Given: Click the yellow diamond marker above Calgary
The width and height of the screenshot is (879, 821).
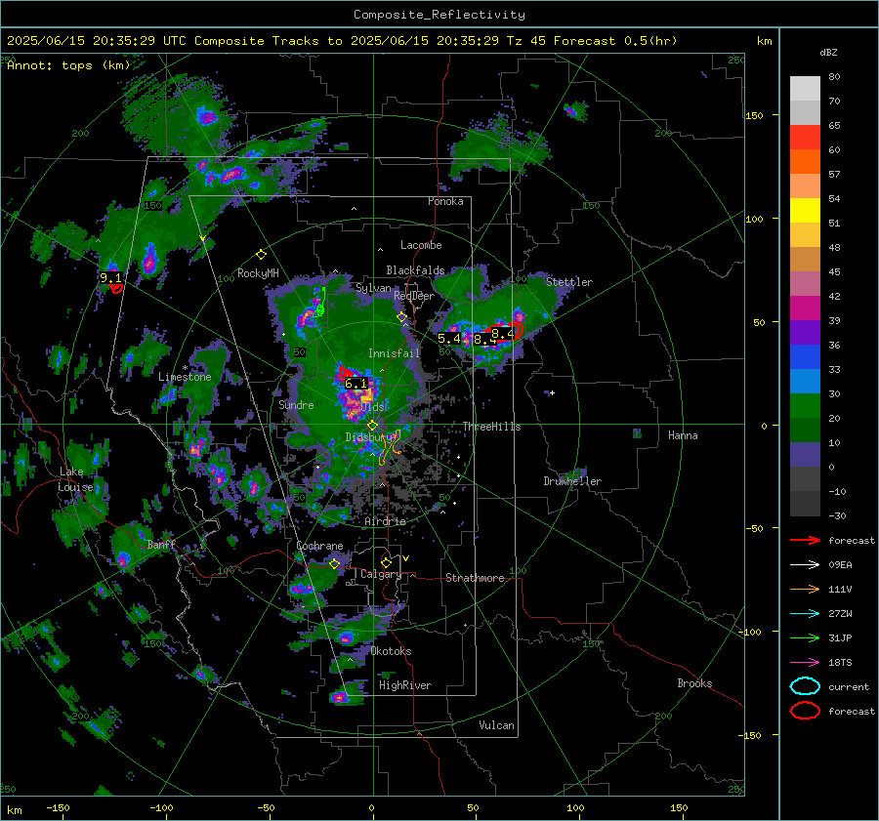Looking at the screenshot, I should click(386, 562).
